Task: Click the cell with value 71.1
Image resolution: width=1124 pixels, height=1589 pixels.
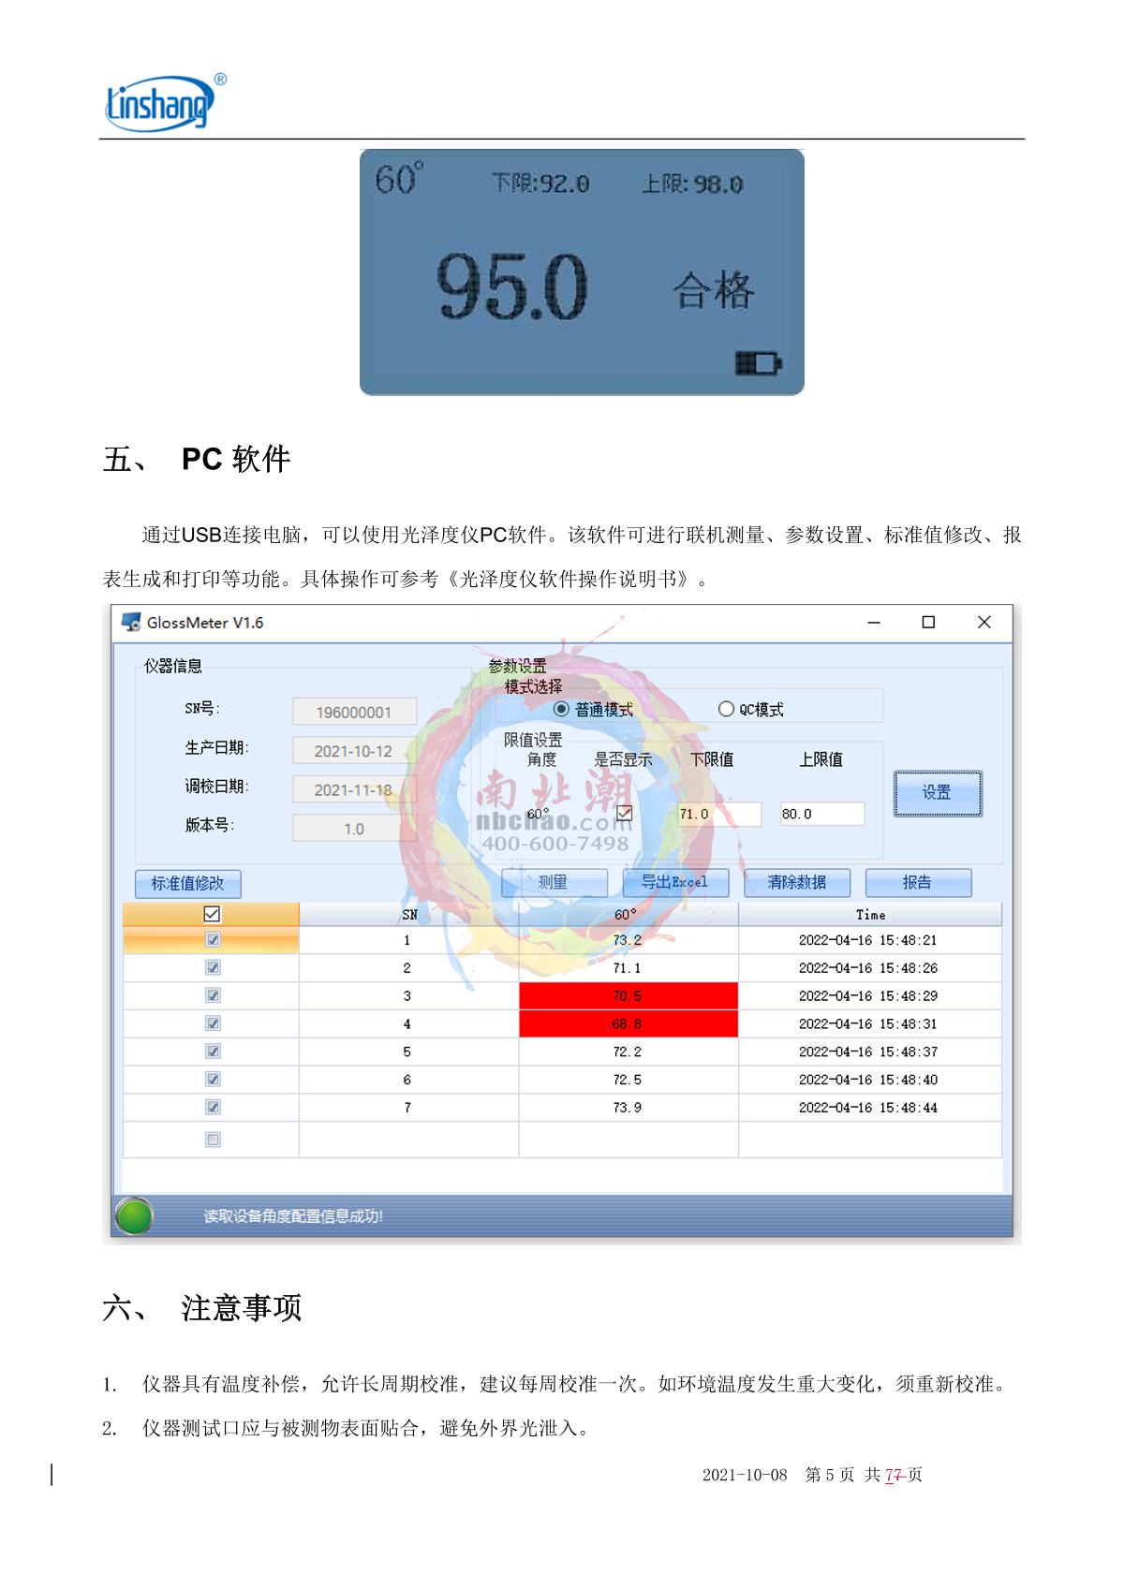Action: 629,967
